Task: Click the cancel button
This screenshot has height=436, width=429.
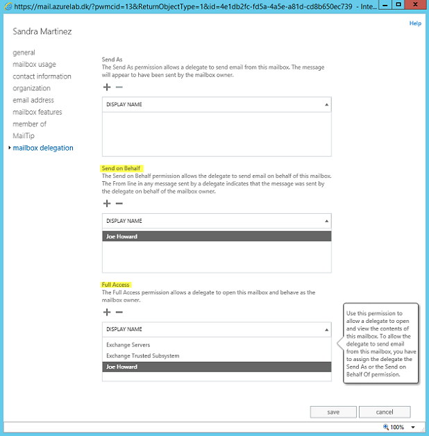Action: tap(385, 412)
